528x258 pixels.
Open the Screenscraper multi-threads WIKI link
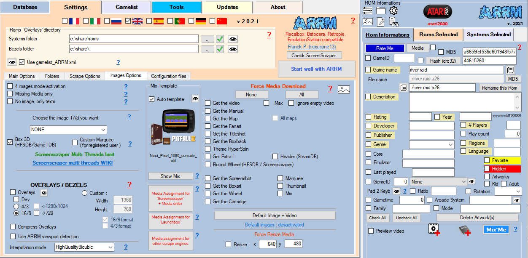click(73, 163)
